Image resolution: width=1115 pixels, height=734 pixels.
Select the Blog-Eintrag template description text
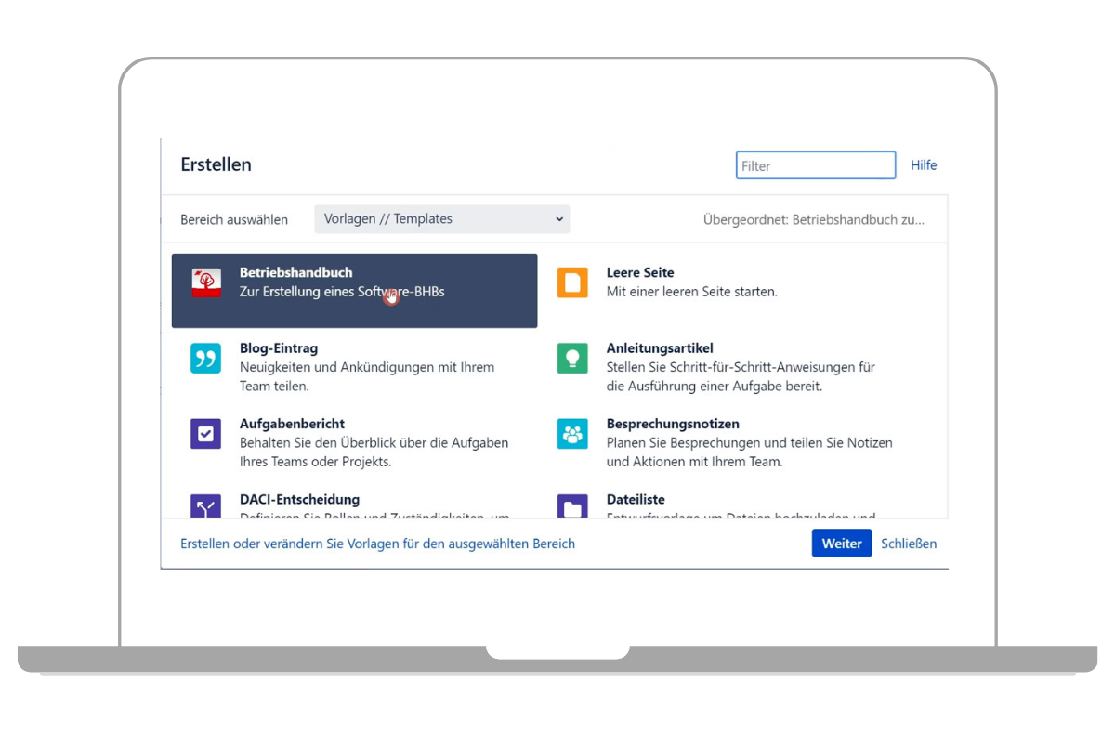pyautogui.click(x=366, y=375)
